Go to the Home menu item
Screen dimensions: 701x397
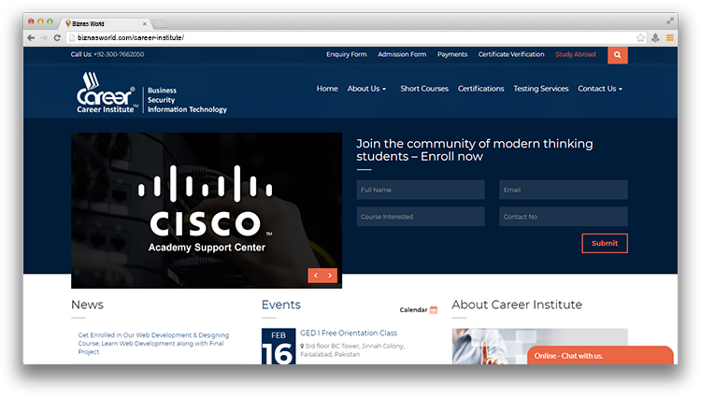pyautogui.click(x=327, y=89)
